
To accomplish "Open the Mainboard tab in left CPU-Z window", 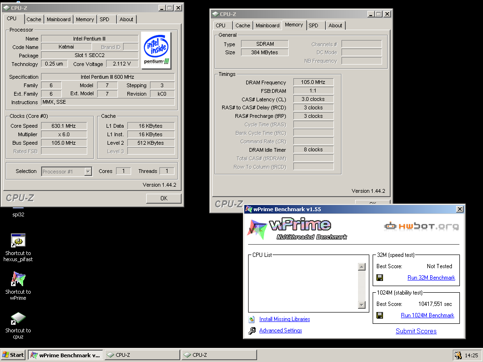I will (x=58, y=19).
